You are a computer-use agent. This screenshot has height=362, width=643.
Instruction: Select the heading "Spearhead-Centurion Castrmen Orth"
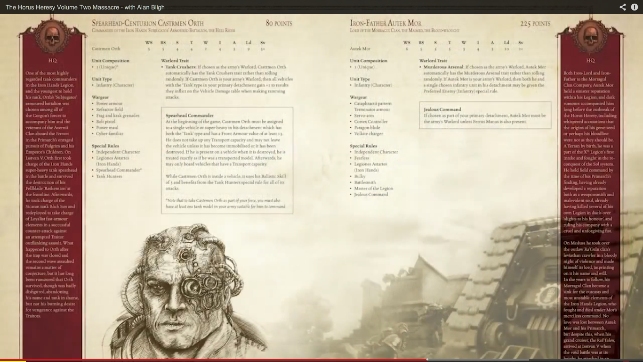148,23
